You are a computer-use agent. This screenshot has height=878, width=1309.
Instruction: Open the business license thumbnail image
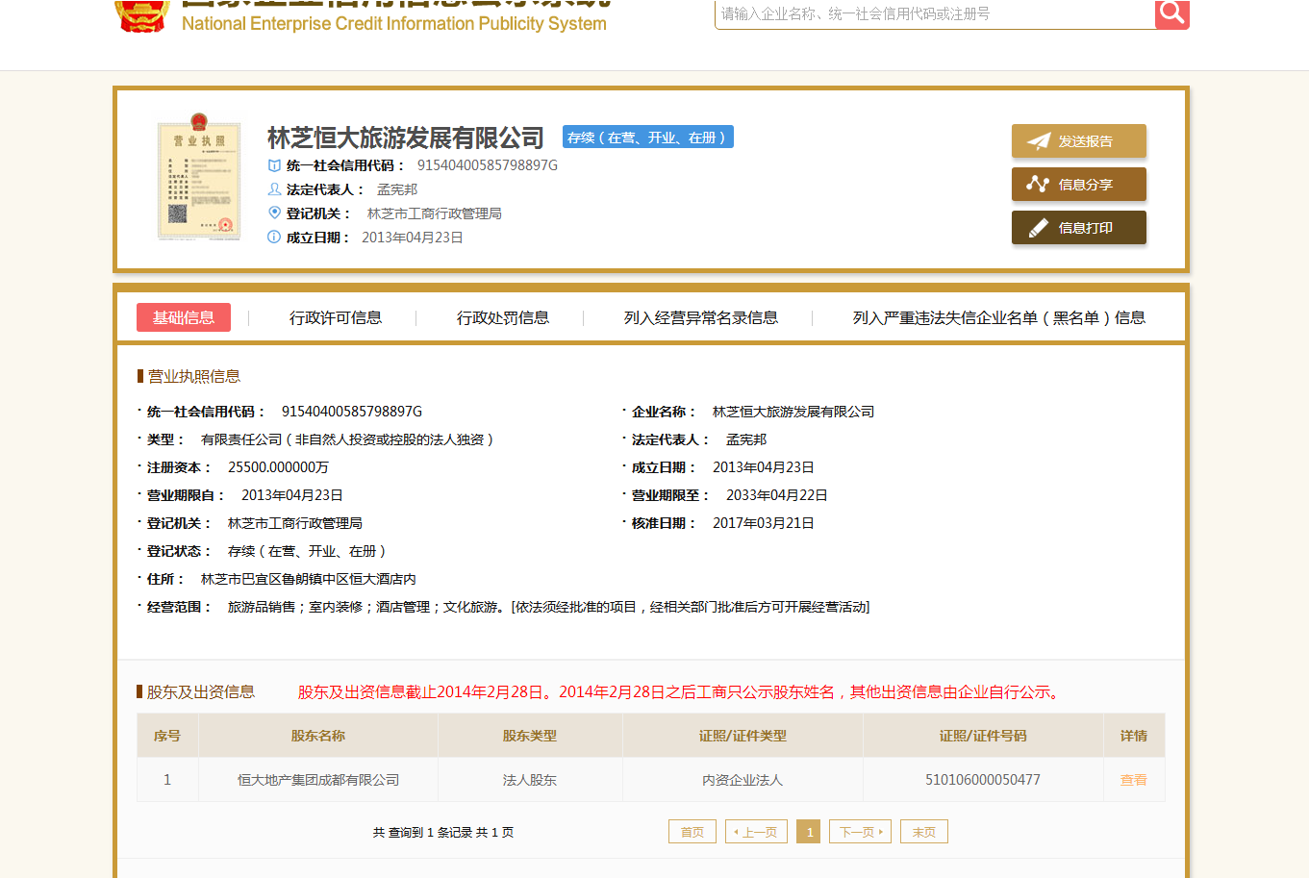point(199,176)
